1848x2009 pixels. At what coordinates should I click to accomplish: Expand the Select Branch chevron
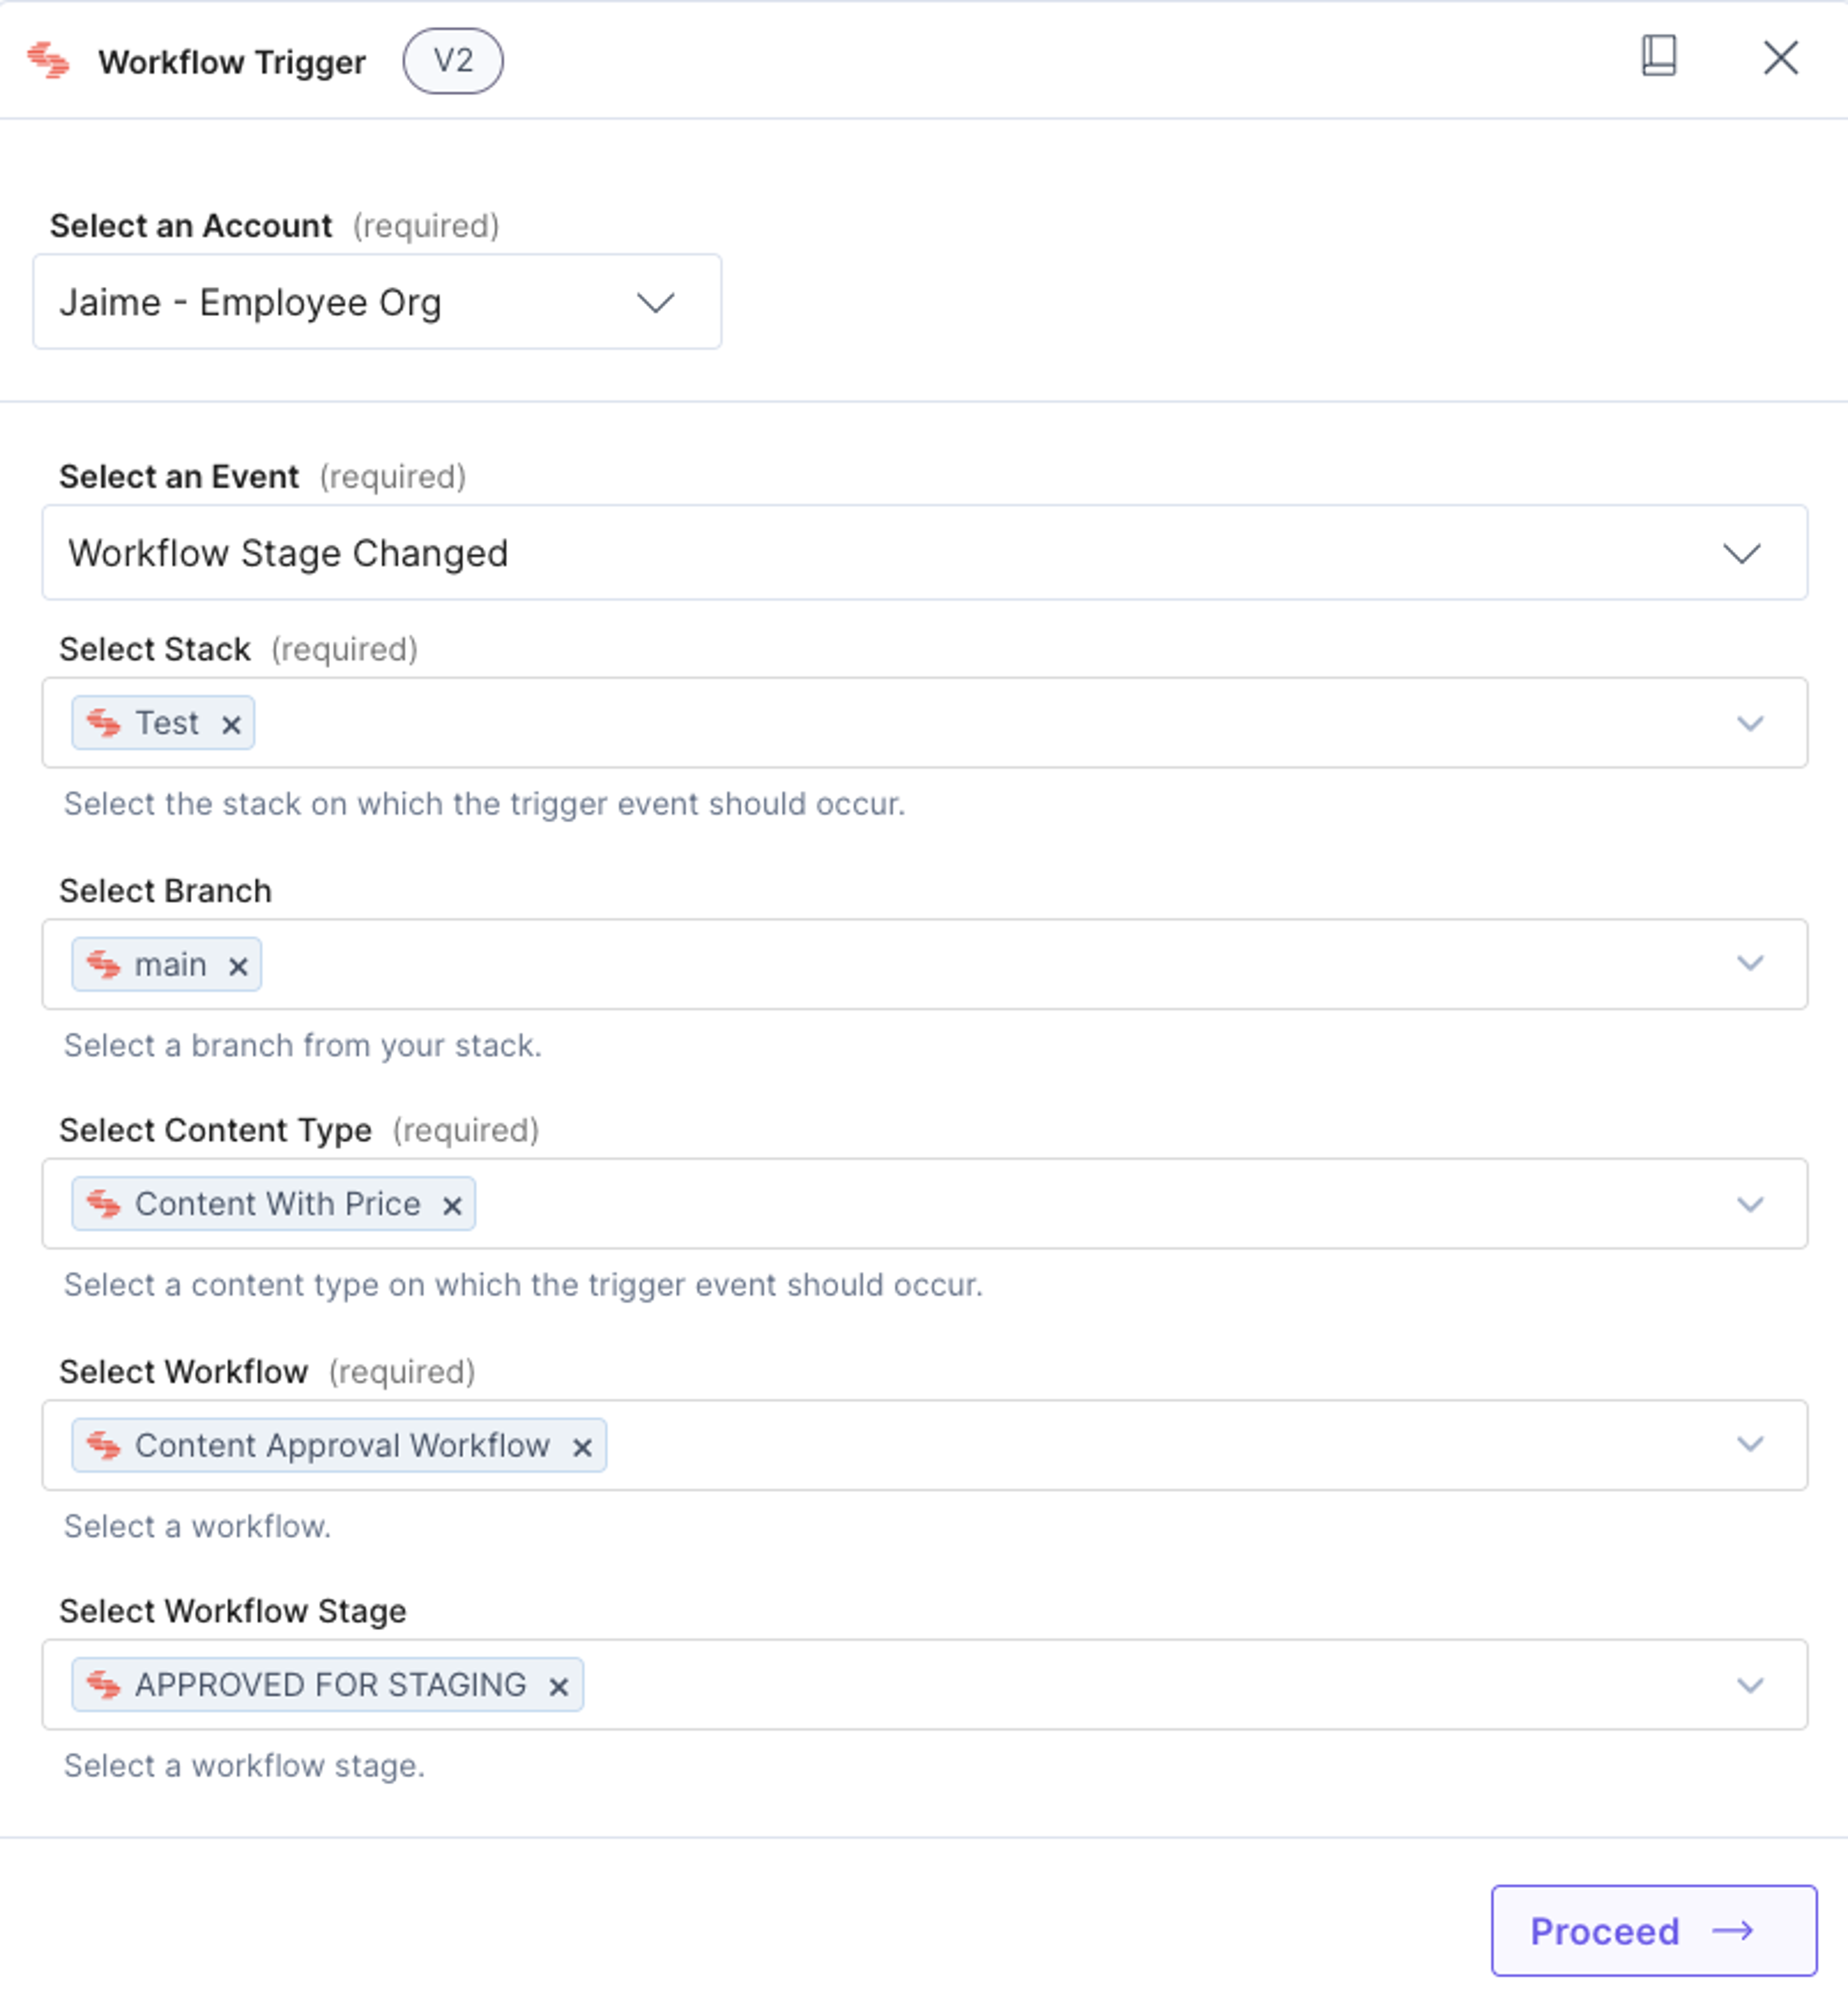(1750, 964)
